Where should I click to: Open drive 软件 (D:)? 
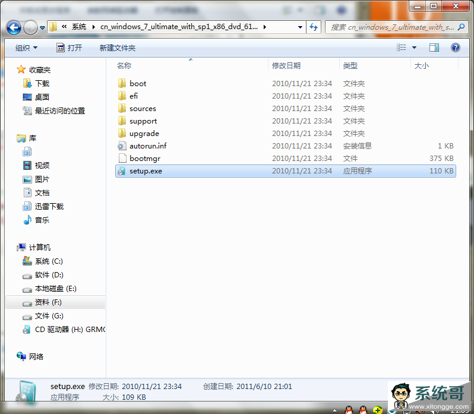click(x=49, y=274)
